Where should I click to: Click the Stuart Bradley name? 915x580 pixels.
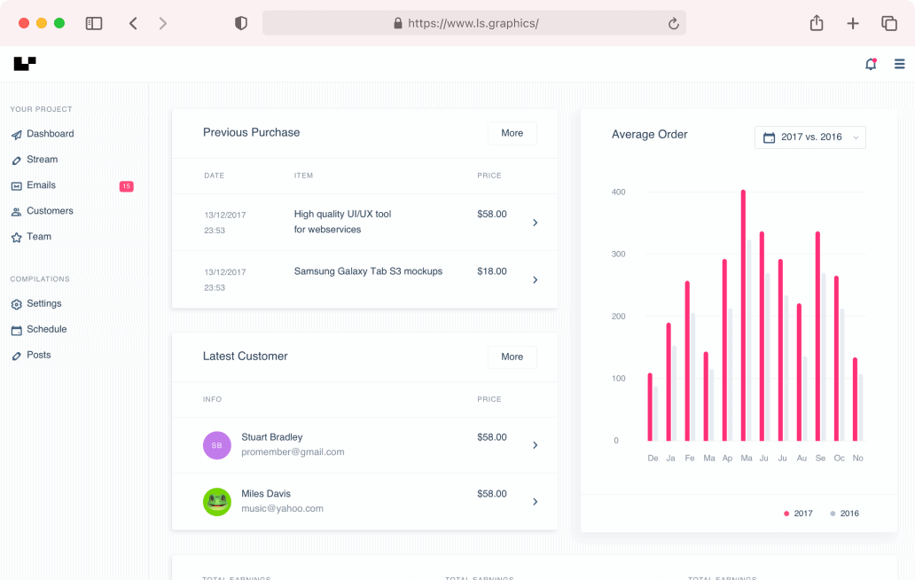point(272,437)
